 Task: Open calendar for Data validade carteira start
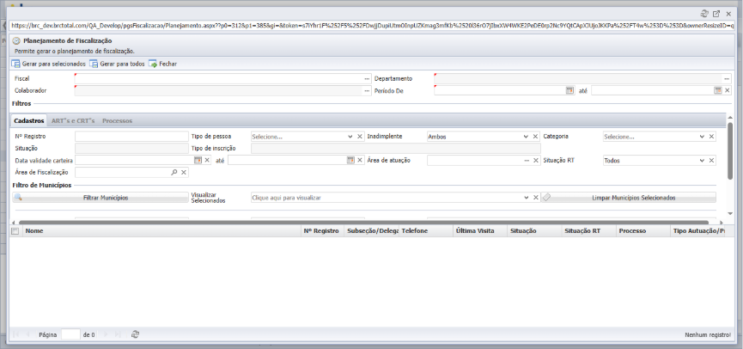click(198, 160)
